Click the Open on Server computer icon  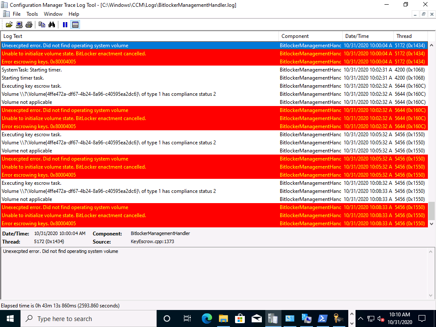pos(19,25)
